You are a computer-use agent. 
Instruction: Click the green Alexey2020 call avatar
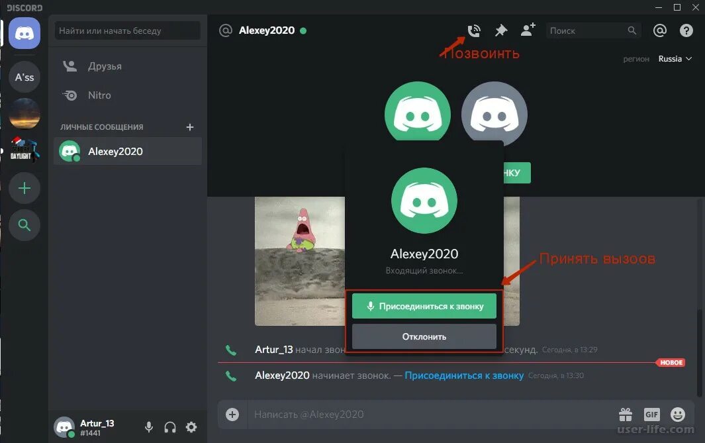pos(418,113)
